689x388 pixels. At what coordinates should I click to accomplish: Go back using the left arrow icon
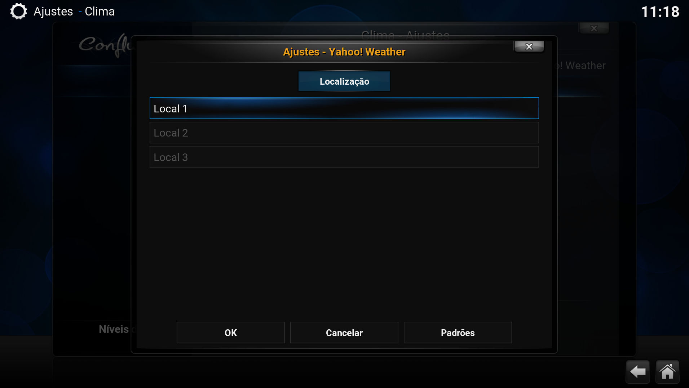(637, 371)
